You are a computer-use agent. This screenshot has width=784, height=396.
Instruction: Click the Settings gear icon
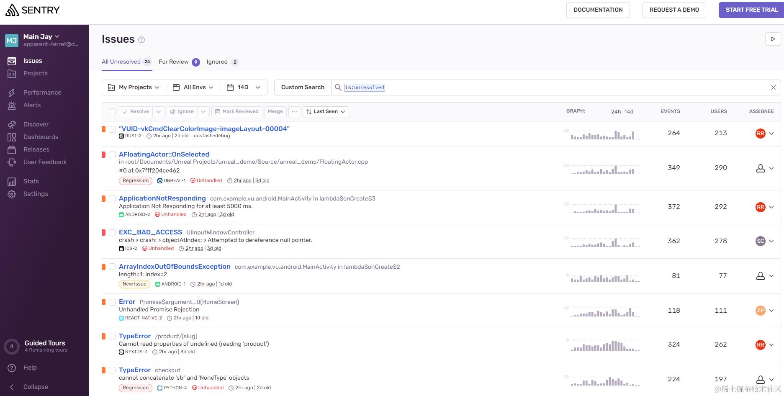(12, 194)
